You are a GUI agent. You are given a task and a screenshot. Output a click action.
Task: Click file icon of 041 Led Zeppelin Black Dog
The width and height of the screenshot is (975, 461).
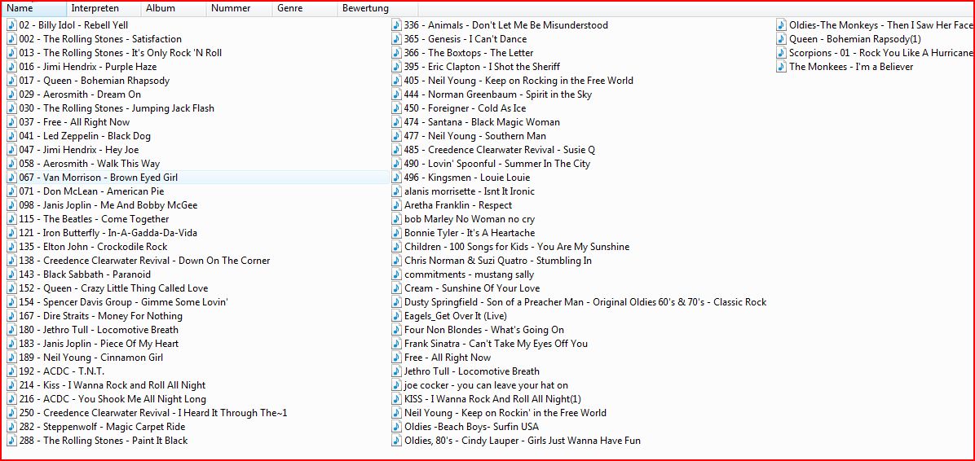point(11,136)
